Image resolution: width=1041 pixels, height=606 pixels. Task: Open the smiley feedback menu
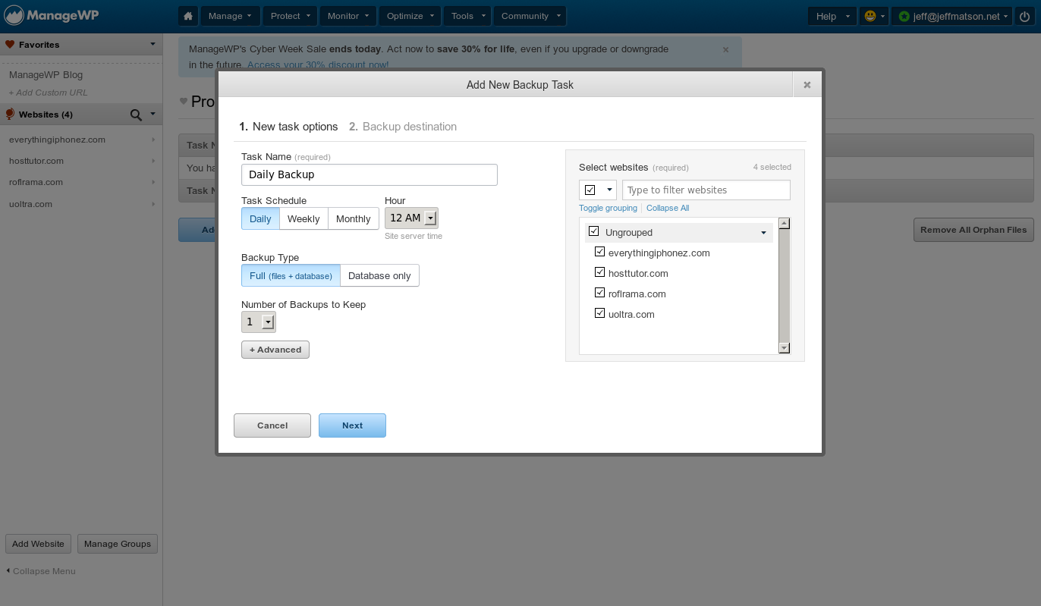(874, 16)
